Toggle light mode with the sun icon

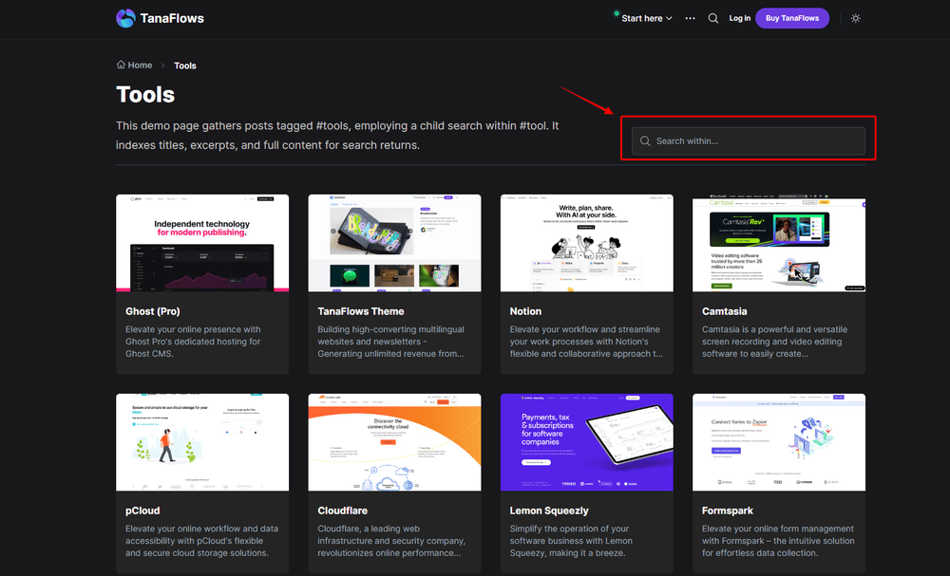point(855,17)
